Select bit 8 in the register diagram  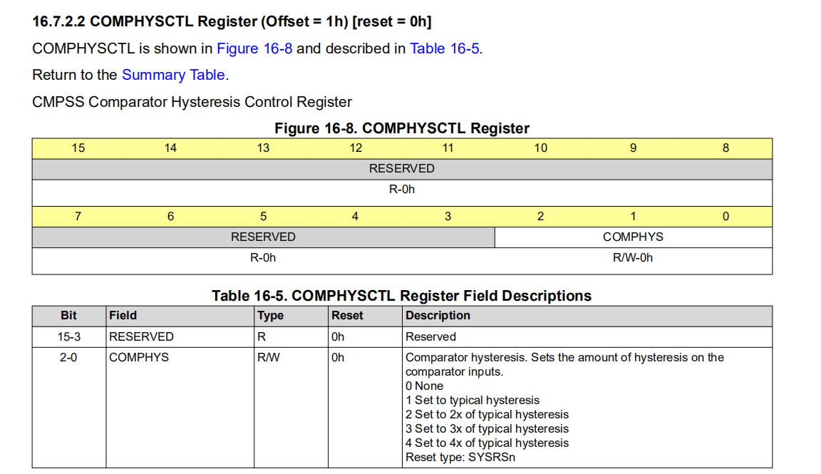(726, 148)
